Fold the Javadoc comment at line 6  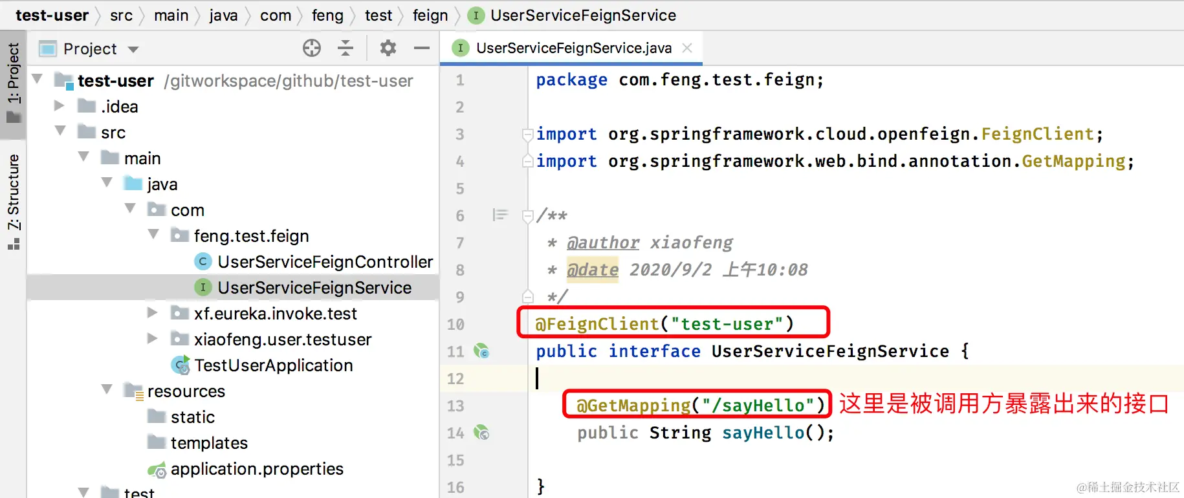(528, 215)
